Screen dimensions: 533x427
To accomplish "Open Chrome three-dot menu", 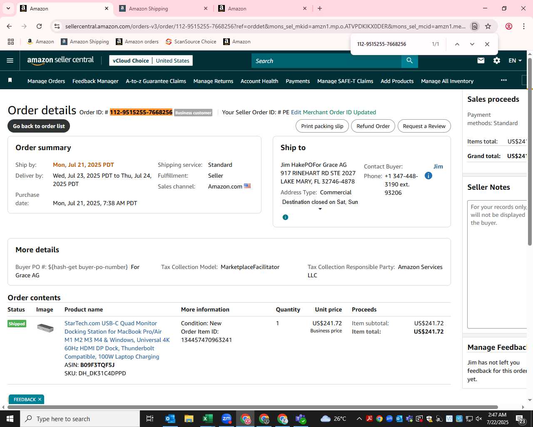I will 524,26.
